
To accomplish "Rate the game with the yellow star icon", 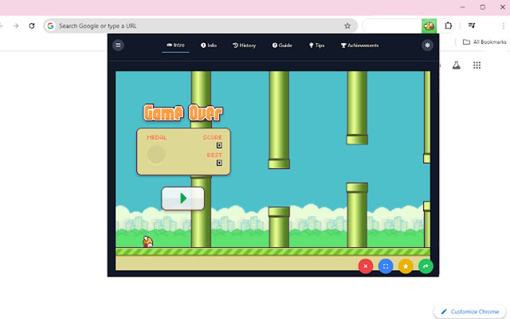I will 405,266.
